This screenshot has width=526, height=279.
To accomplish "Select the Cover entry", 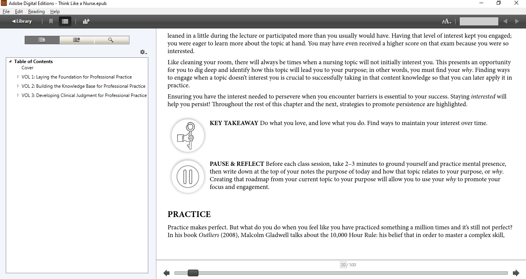I will coord(28,68).
